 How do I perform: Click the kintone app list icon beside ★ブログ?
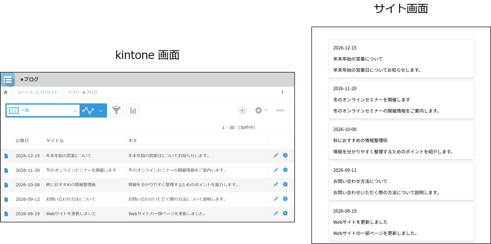8,80
